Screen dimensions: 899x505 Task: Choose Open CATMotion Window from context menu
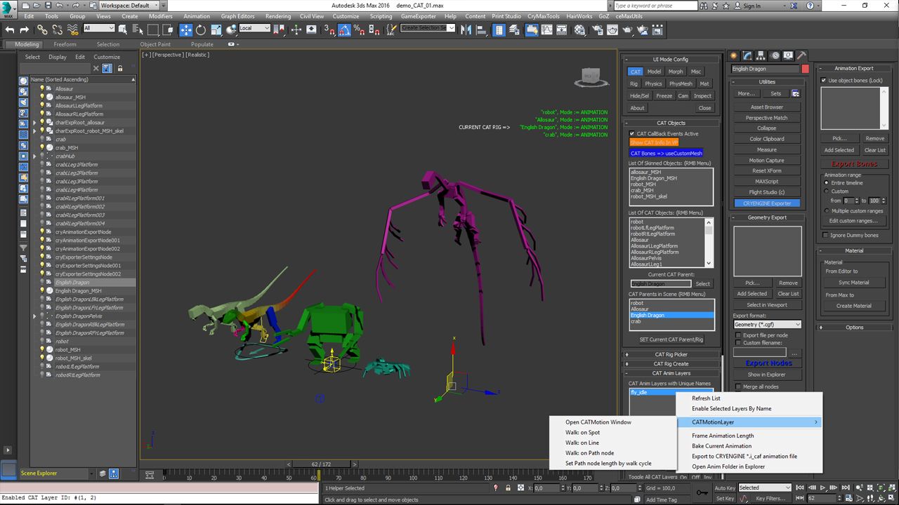598,422
